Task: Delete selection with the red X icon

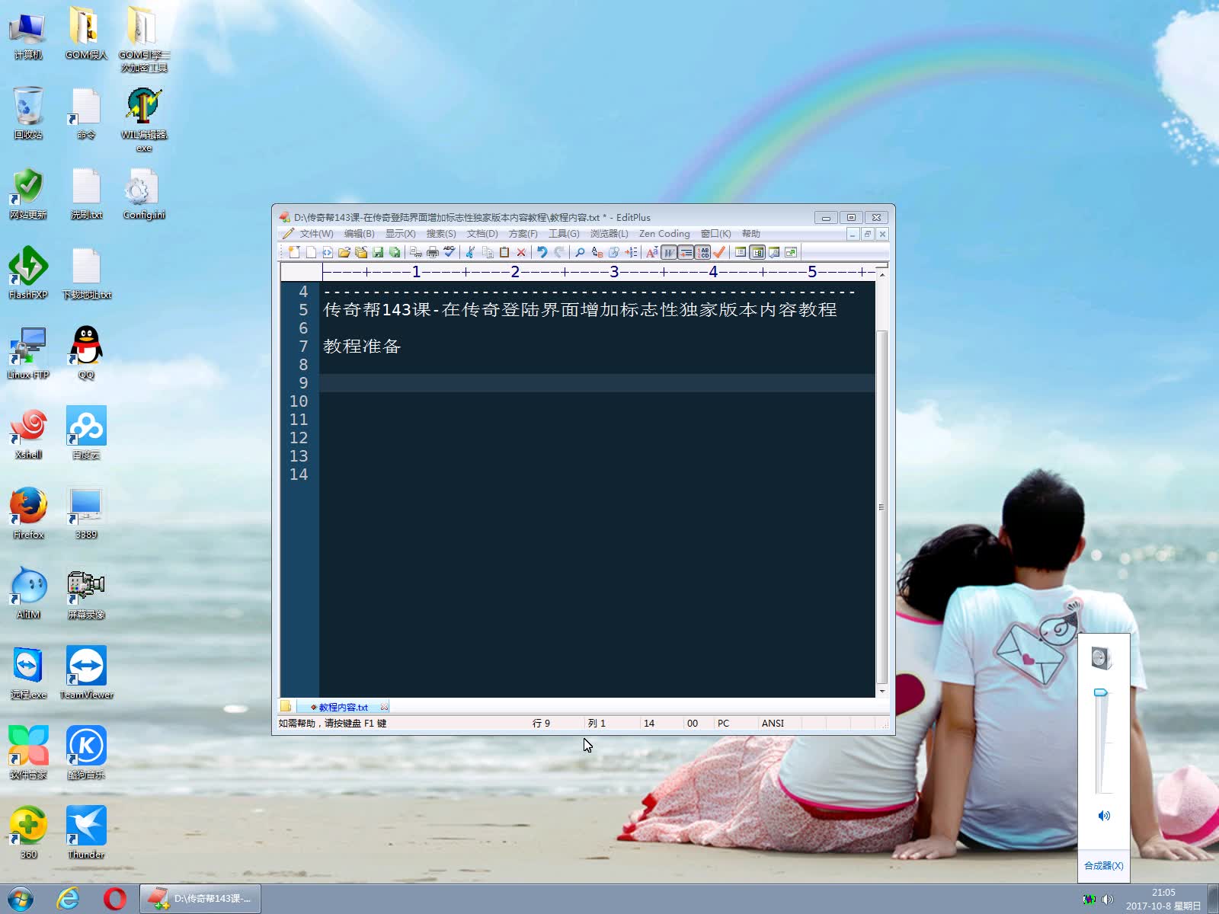Action: 521,252
